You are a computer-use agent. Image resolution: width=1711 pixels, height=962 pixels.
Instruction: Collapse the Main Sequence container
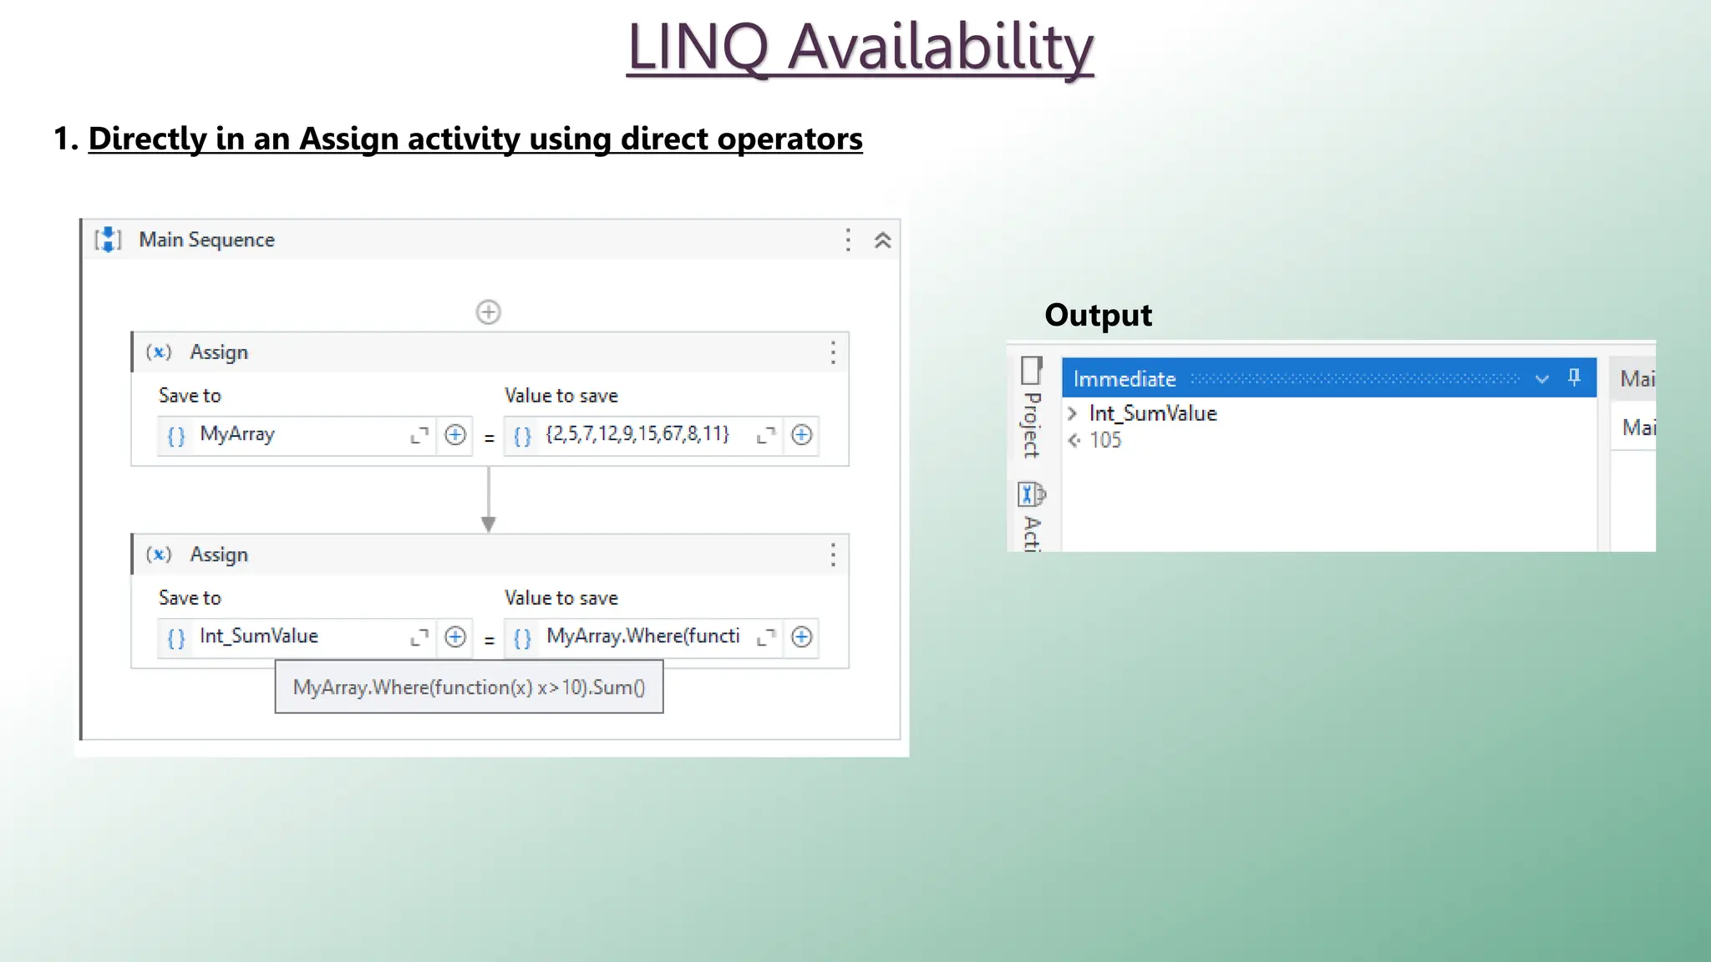tap(882, 240)
